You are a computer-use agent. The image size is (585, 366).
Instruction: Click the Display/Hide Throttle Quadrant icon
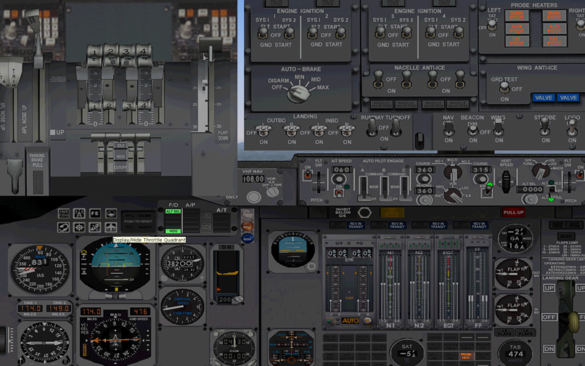pos(111,227)
